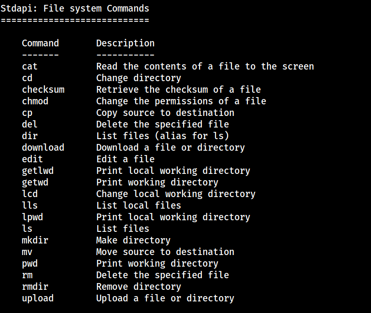Click the 'download' command name
The height and width of the screenshot is (313, 371).
(x=43, y=148)
